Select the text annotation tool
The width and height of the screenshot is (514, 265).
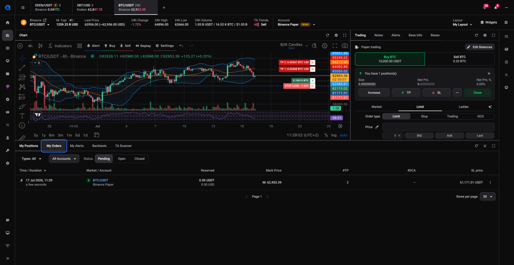point(22,116)
